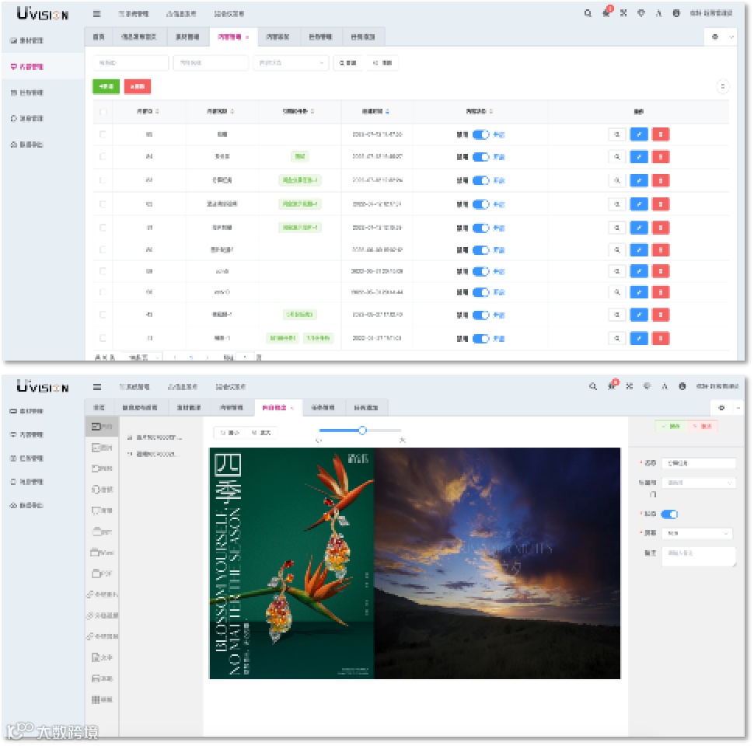Image resolution: width=754 pixels, height=746 pixels.
Task: Toggle the blue switch in the editor properties panel
Action: click(x=669, y=514)
